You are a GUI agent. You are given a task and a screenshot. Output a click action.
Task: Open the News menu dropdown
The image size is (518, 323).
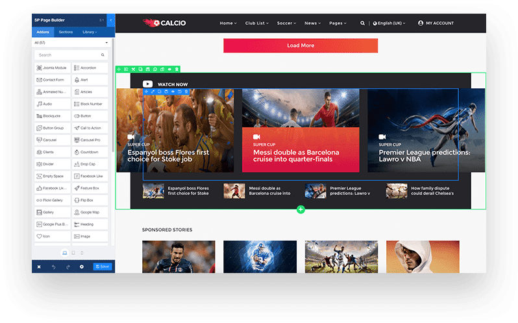tap(312, 23)
